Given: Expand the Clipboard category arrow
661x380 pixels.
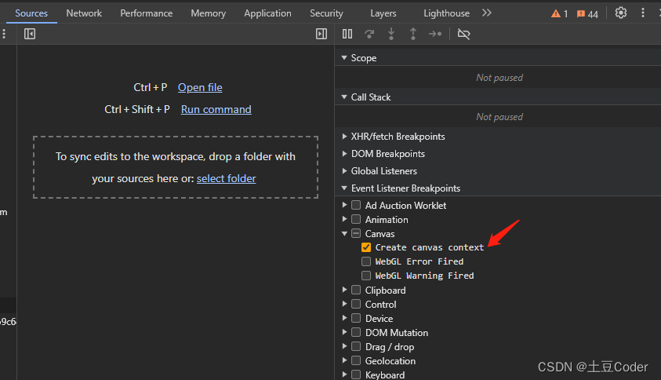Looking at the screenshot, I should tap(344, 290).
